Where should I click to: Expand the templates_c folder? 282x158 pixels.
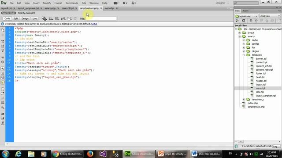click(x=244, y=100)
